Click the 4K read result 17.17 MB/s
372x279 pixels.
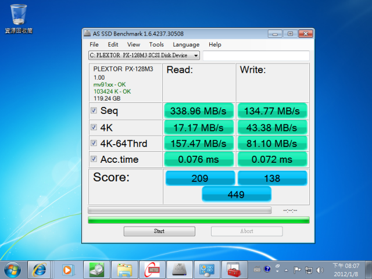199,128
